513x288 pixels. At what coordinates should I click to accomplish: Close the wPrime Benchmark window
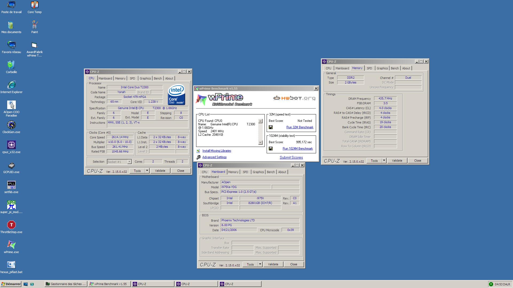(x=316, y=89)
